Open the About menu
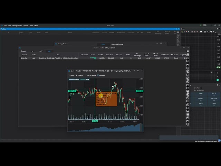This screenshot has height=166, width=221. tap(36, 26)
